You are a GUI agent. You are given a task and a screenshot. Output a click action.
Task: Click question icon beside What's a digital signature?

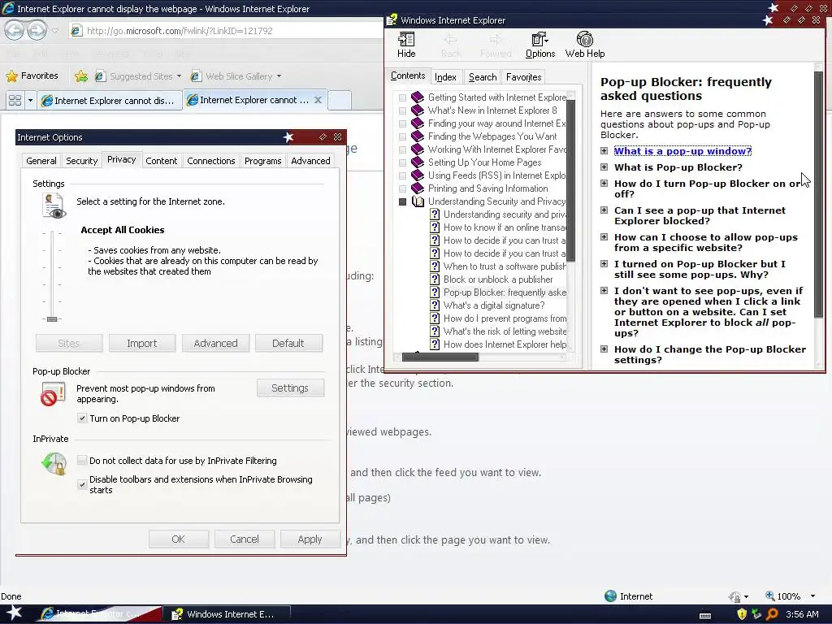tap(435, 305)
